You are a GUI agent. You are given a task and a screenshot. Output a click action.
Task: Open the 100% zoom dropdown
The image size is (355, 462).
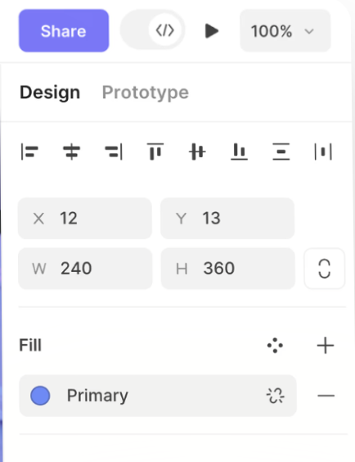point(285,30)
